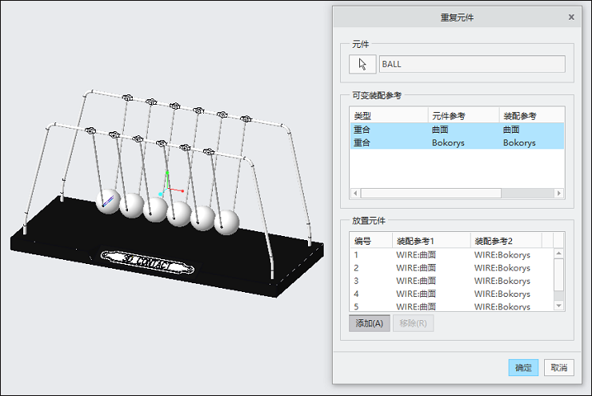
Task: Click the 装配参考1 column header
Action: 431,241
